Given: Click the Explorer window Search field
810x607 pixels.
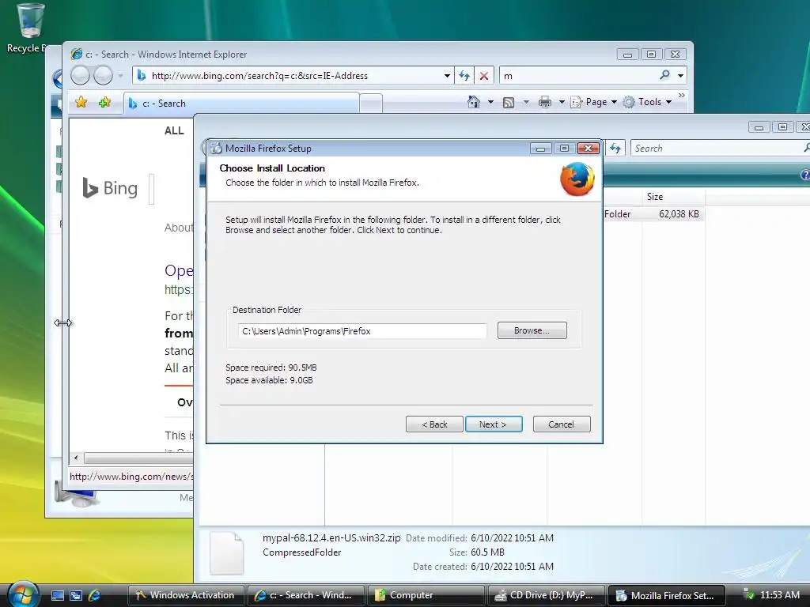Looking at the screenshot, I should point(718,149).
